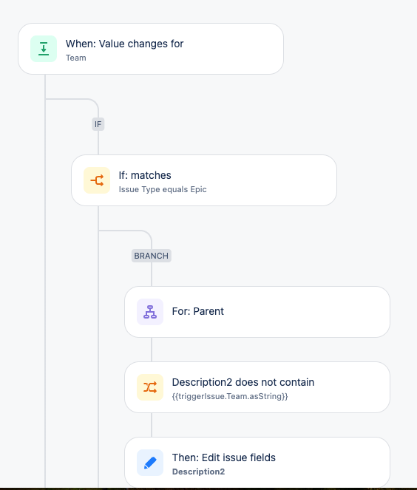The image size is (417, 490).
Task: Open the When: Value changes for trigger card
Action: point(151,49)
